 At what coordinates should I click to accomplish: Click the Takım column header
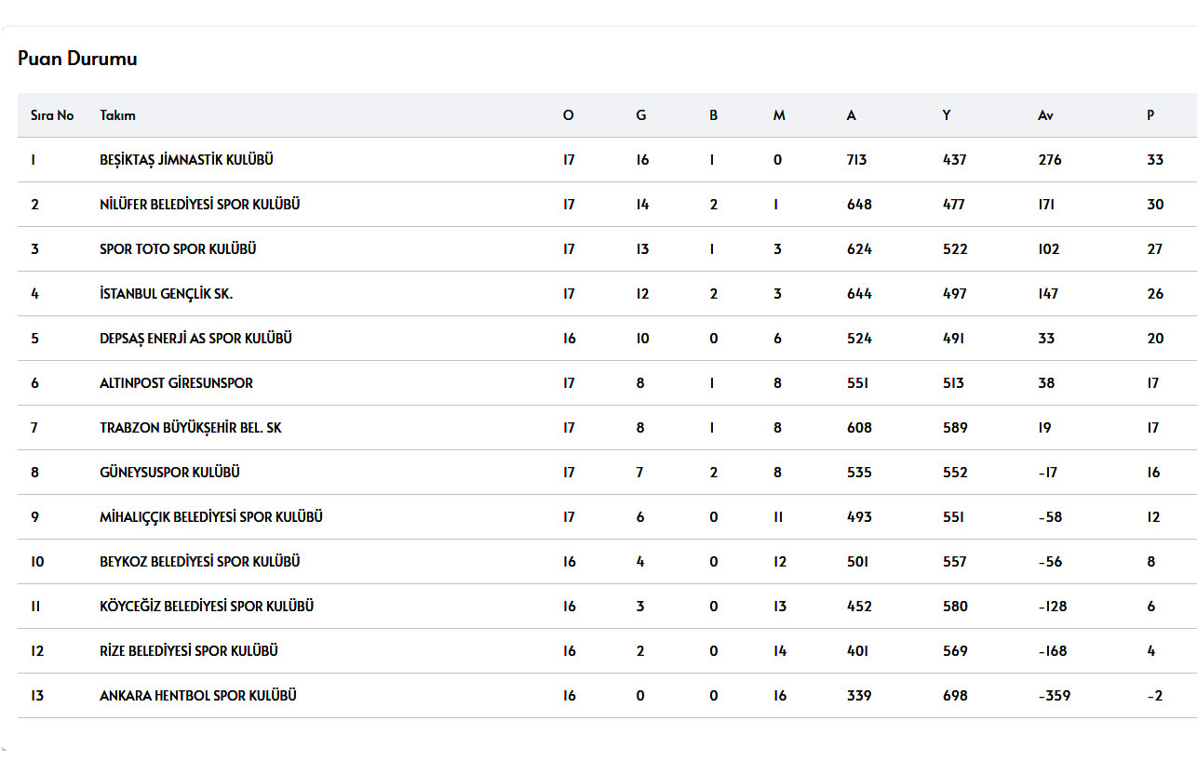117,115
